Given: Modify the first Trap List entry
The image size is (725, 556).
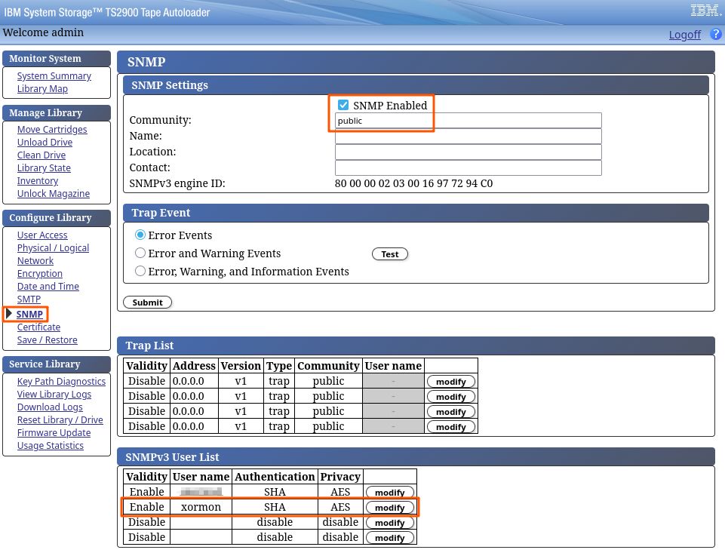Looking at the screenshot, I should tap(451, 382).
